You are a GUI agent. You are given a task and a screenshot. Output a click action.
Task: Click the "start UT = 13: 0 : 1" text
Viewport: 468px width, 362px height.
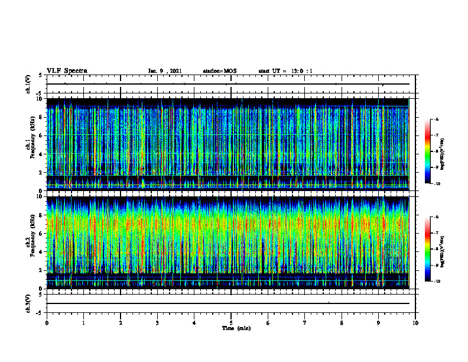285,71
